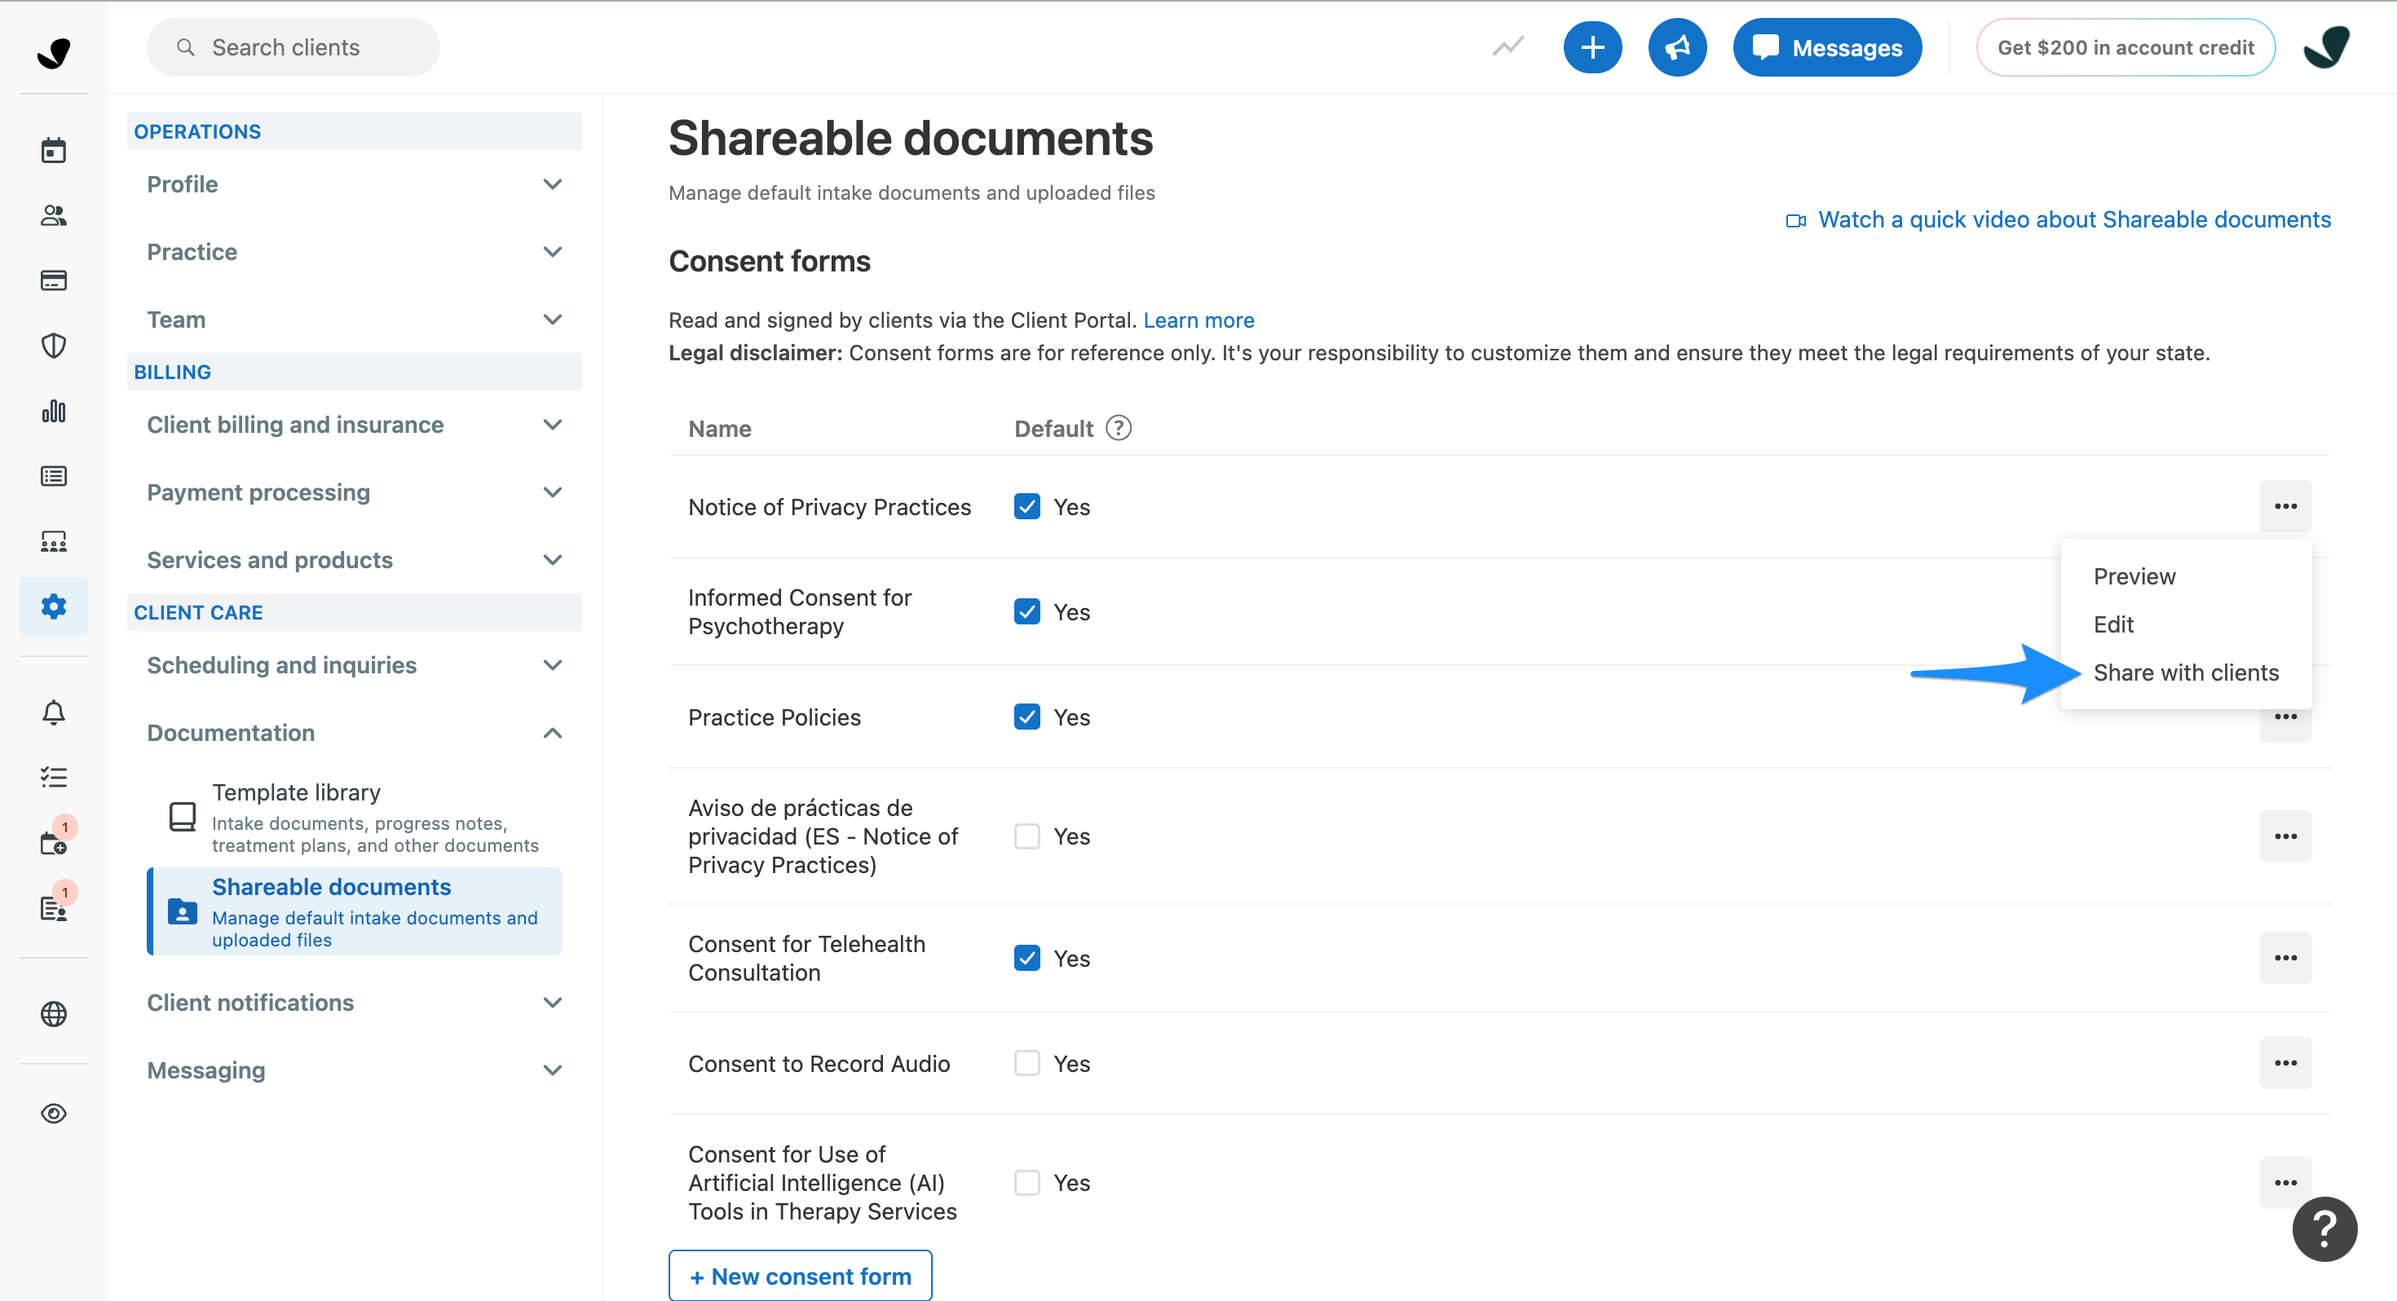Open more options for Consent to Record Audio
The image size is (2397, 1301).
tap(2284, 1063)
